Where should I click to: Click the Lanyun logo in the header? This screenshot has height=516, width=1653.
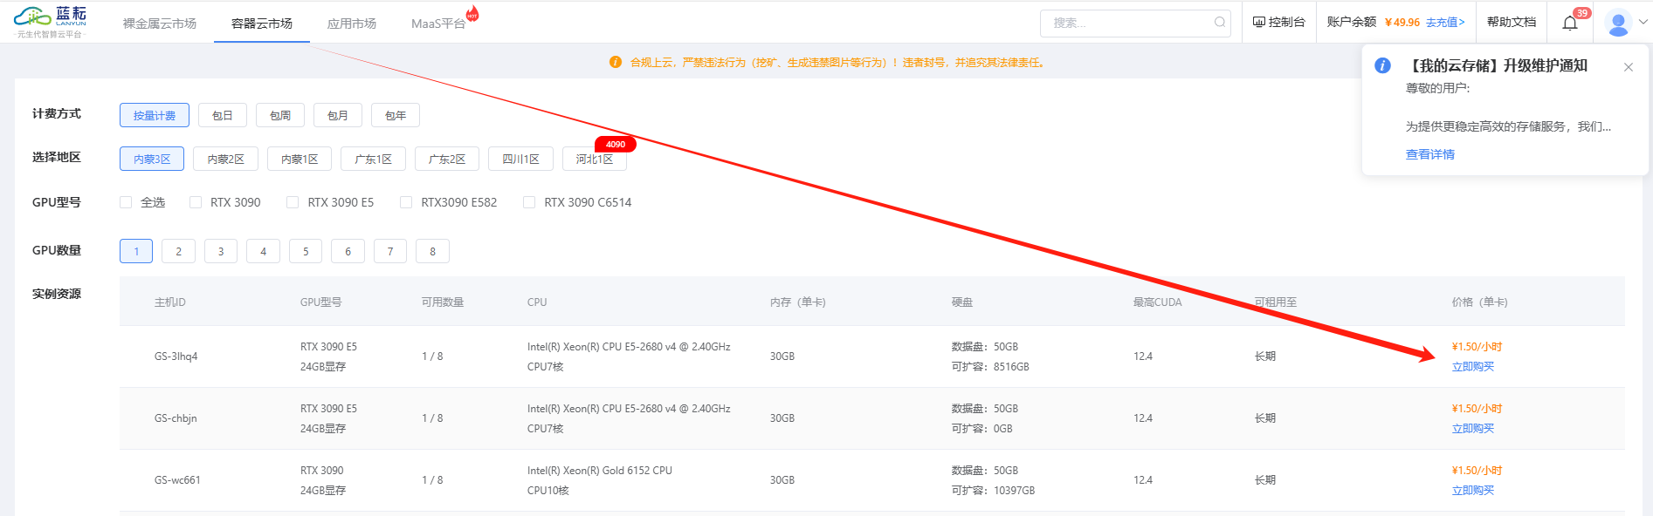(51, 22)
